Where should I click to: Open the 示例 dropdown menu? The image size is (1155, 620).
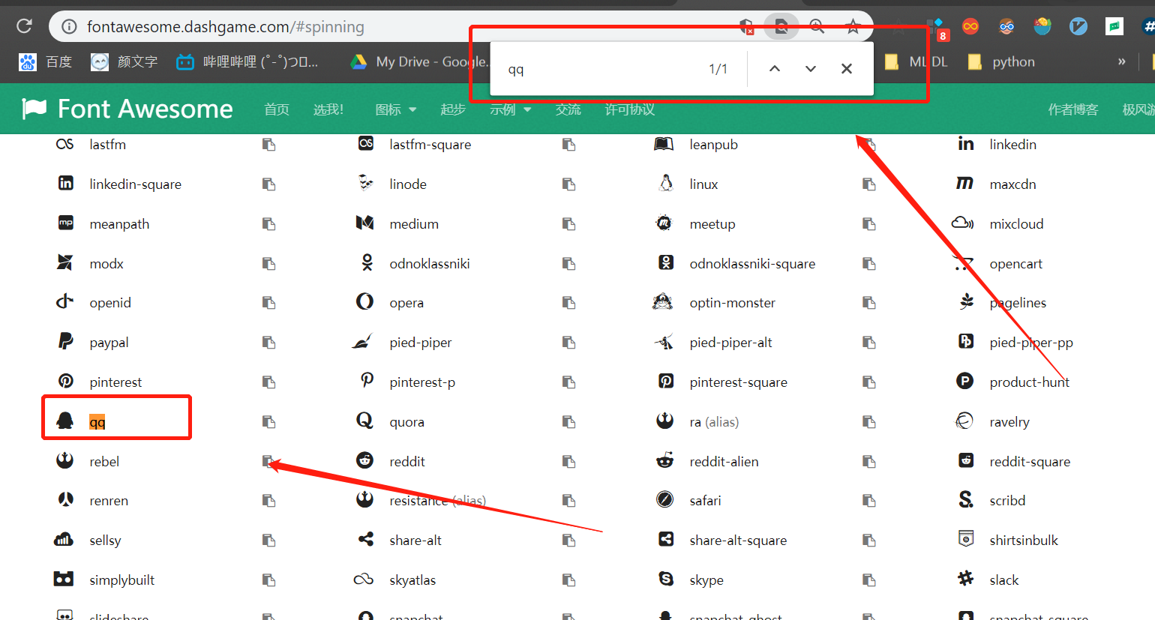click(x=511, y=109)
